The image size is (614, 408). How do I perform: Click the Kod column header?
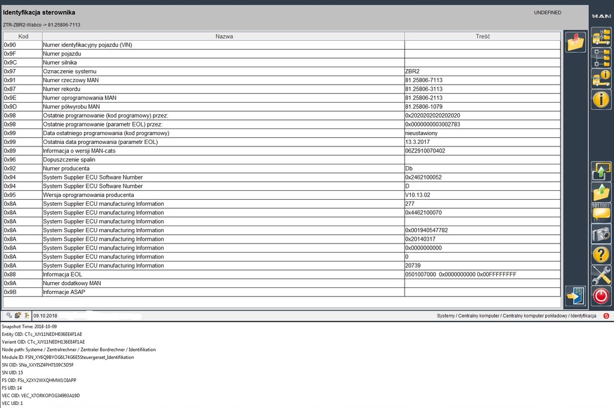23,36
